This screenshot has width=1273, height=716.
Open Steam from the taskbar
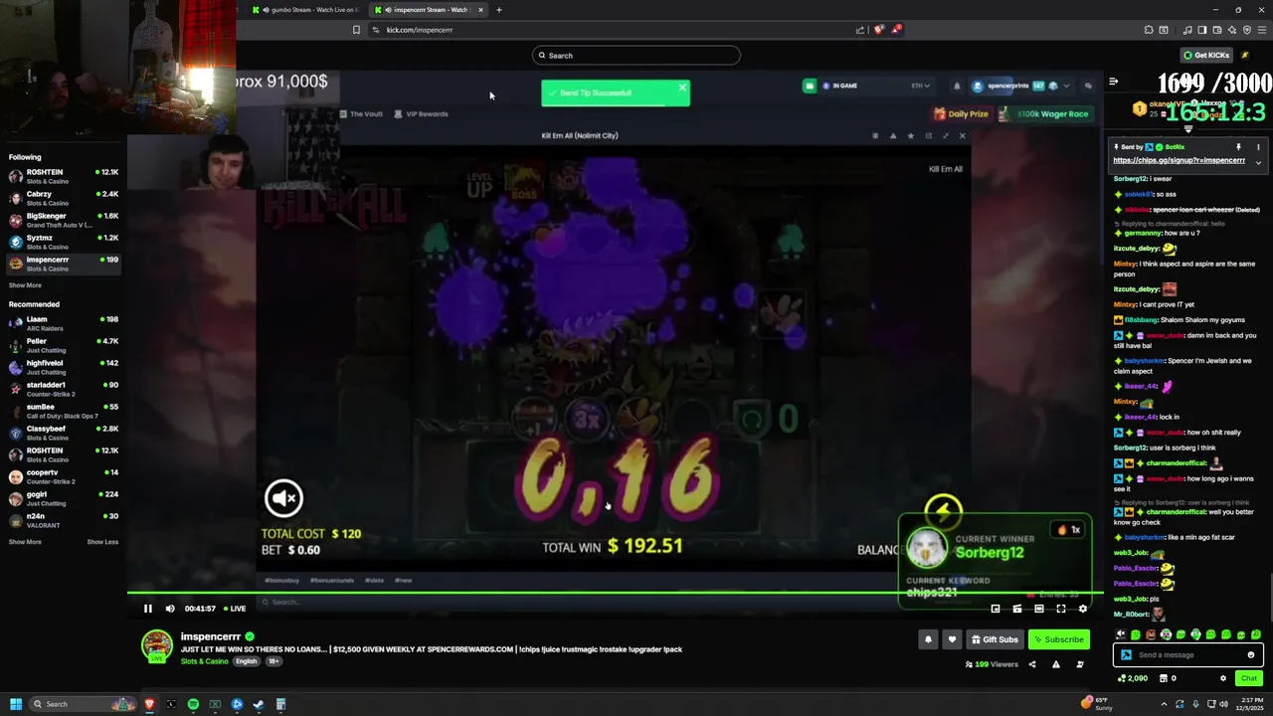pyautogui.click(x=259, y=704)
